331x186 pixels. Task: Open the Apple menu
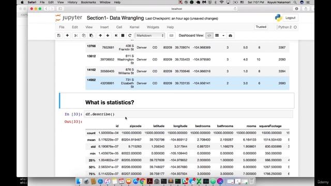(22, 2)
